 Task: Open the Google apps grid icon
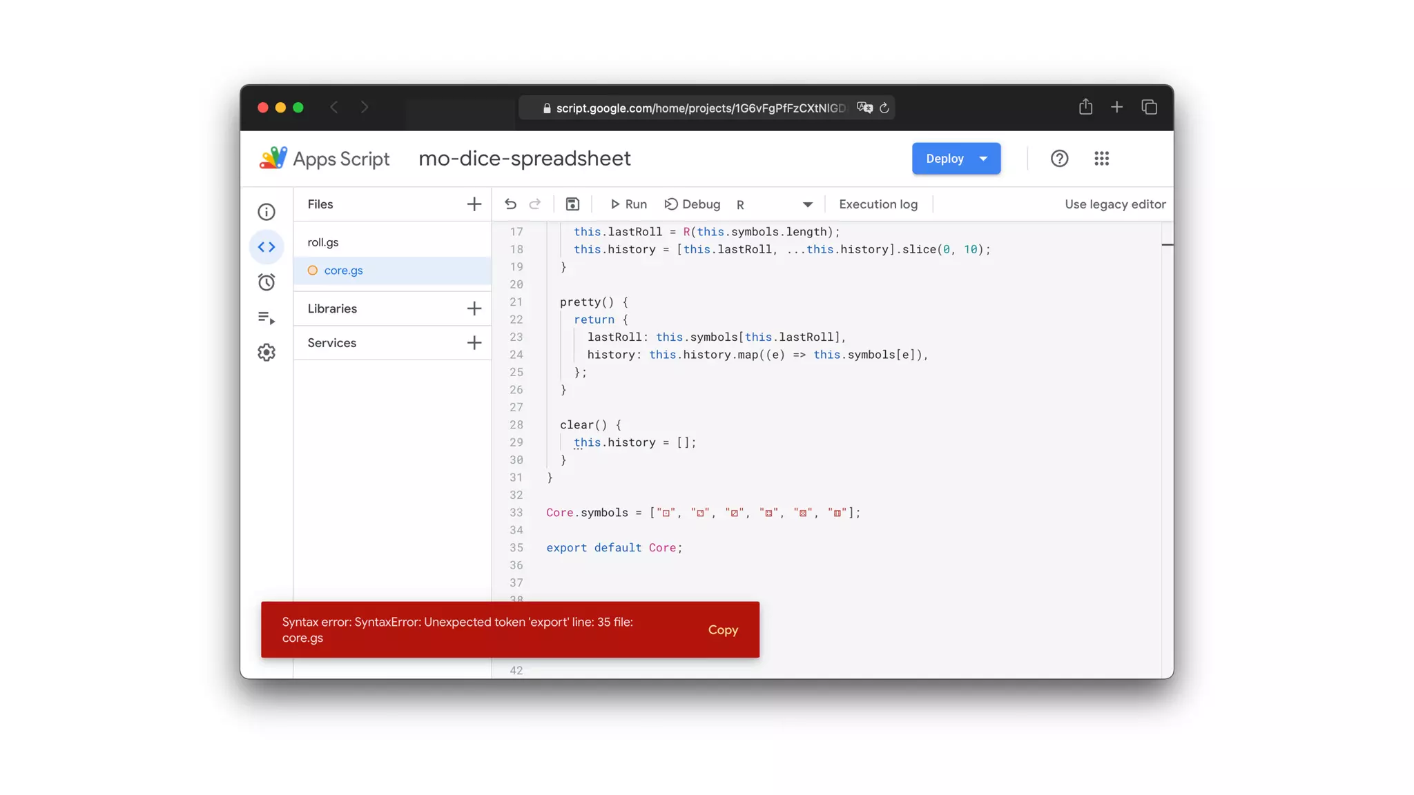pos(1101,159)
